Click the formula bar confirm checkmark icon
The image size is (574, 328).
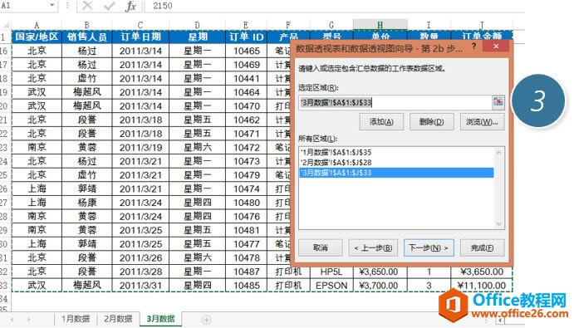point(109,6)
